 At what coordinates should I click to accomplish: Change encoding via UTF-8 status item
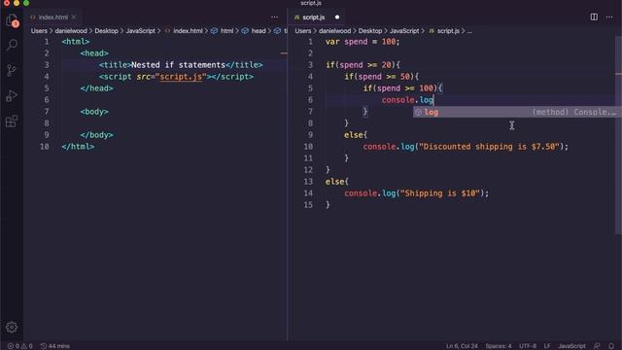528,346
